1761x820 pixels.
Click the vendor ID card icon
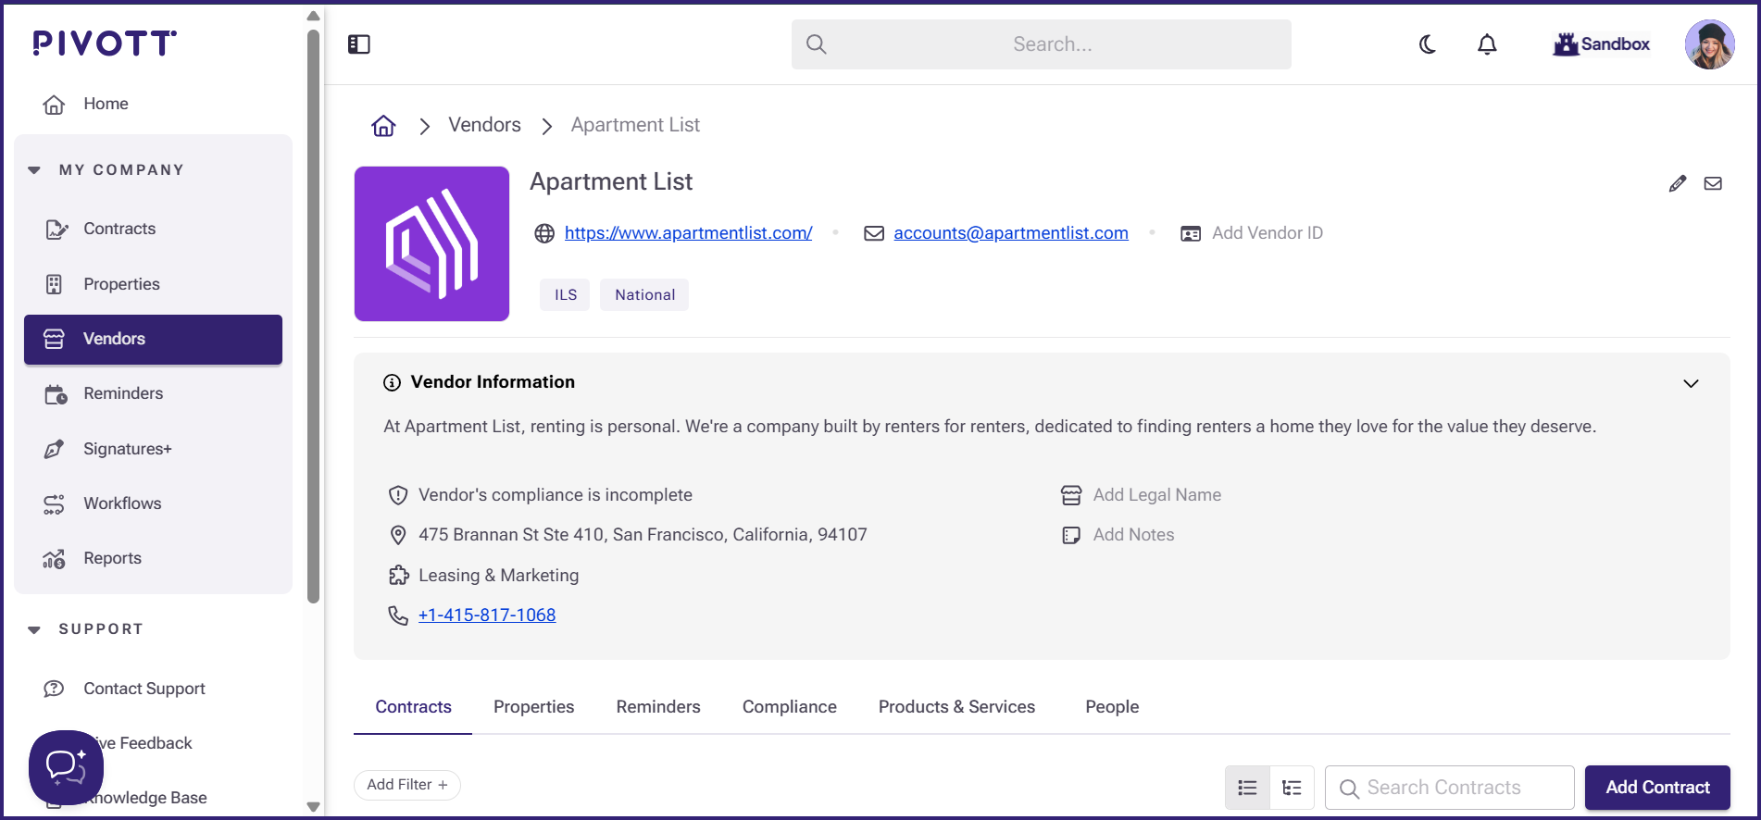[x=1191, y=233]
